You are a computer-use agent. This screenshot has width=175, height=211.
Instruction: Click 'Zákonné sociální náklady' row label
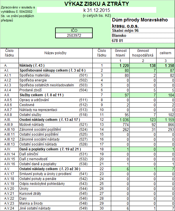coord(40,139)
